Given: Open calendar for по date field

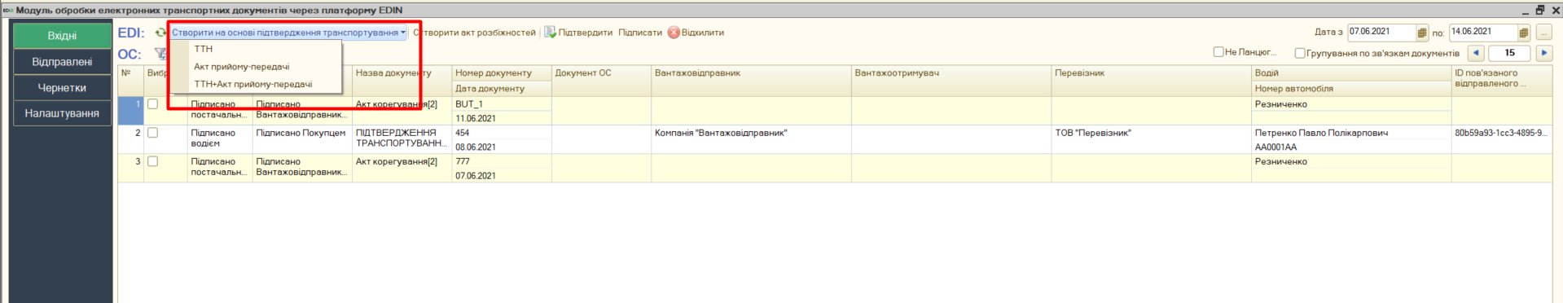Looking at the screenshot, I should point(1524,33).
